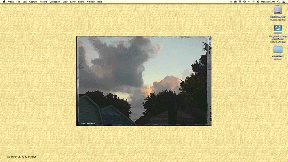Image resolution: width=288 pixels, height=162 pixels.
Task: Click the sunset clouds photo on the desktop
Action: pos(144,81)
